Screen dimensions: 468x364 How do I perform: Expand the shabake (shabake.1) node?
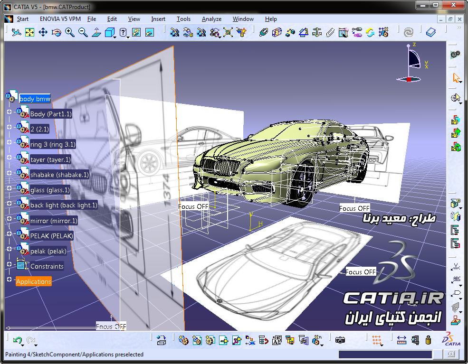(9, 173)
